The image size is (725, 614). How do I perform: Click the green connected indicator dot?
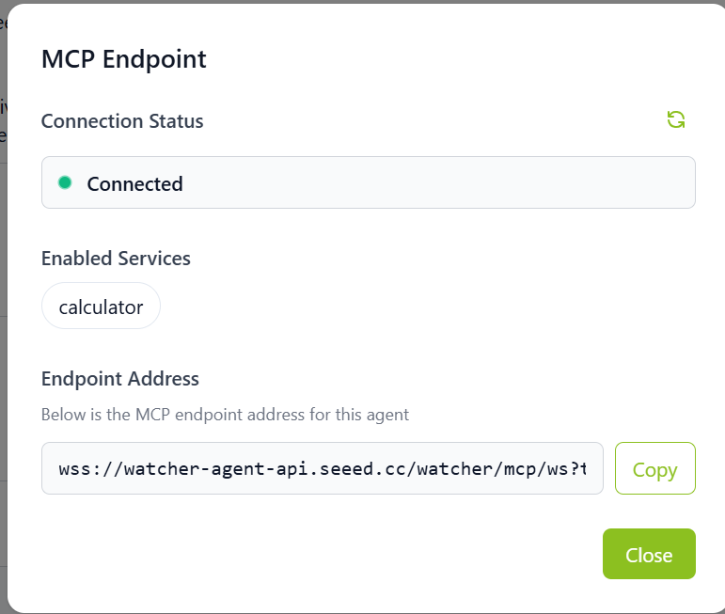point(65,182)
